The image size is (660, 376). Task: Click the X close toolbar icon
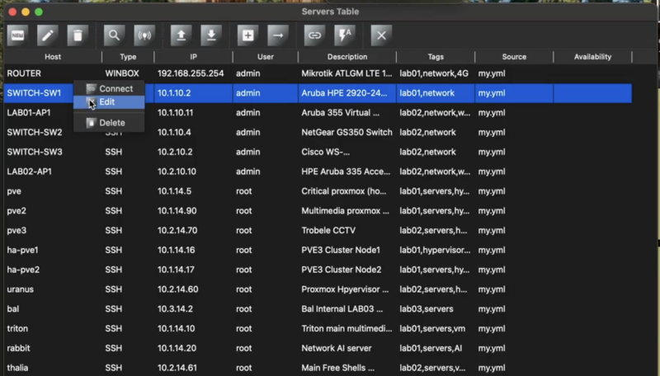coord(381,35)
